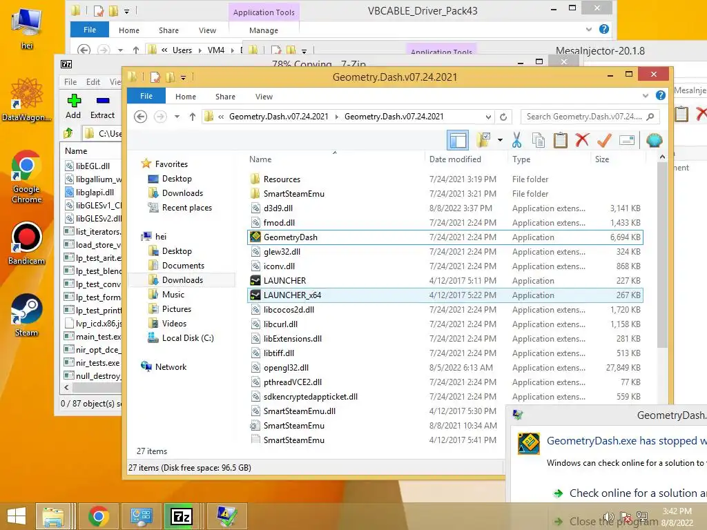
Task: Click the Search Geometry.Dash input field
Action: tap(590, 117)
